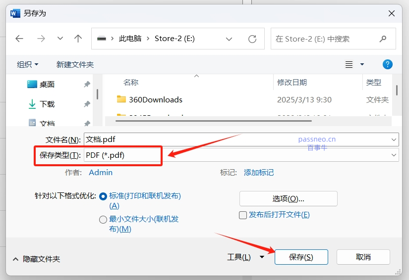Click pin icon next to 桌面
Screen dimensions: 409x280
(87, 84)
